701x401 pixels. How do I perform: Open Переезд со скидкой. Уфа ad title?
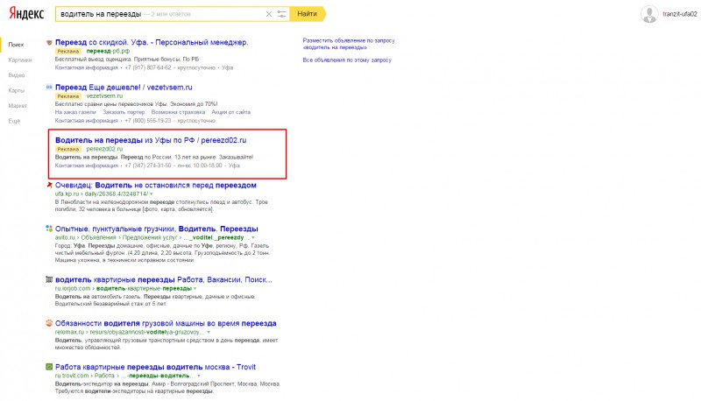[152, 42]
